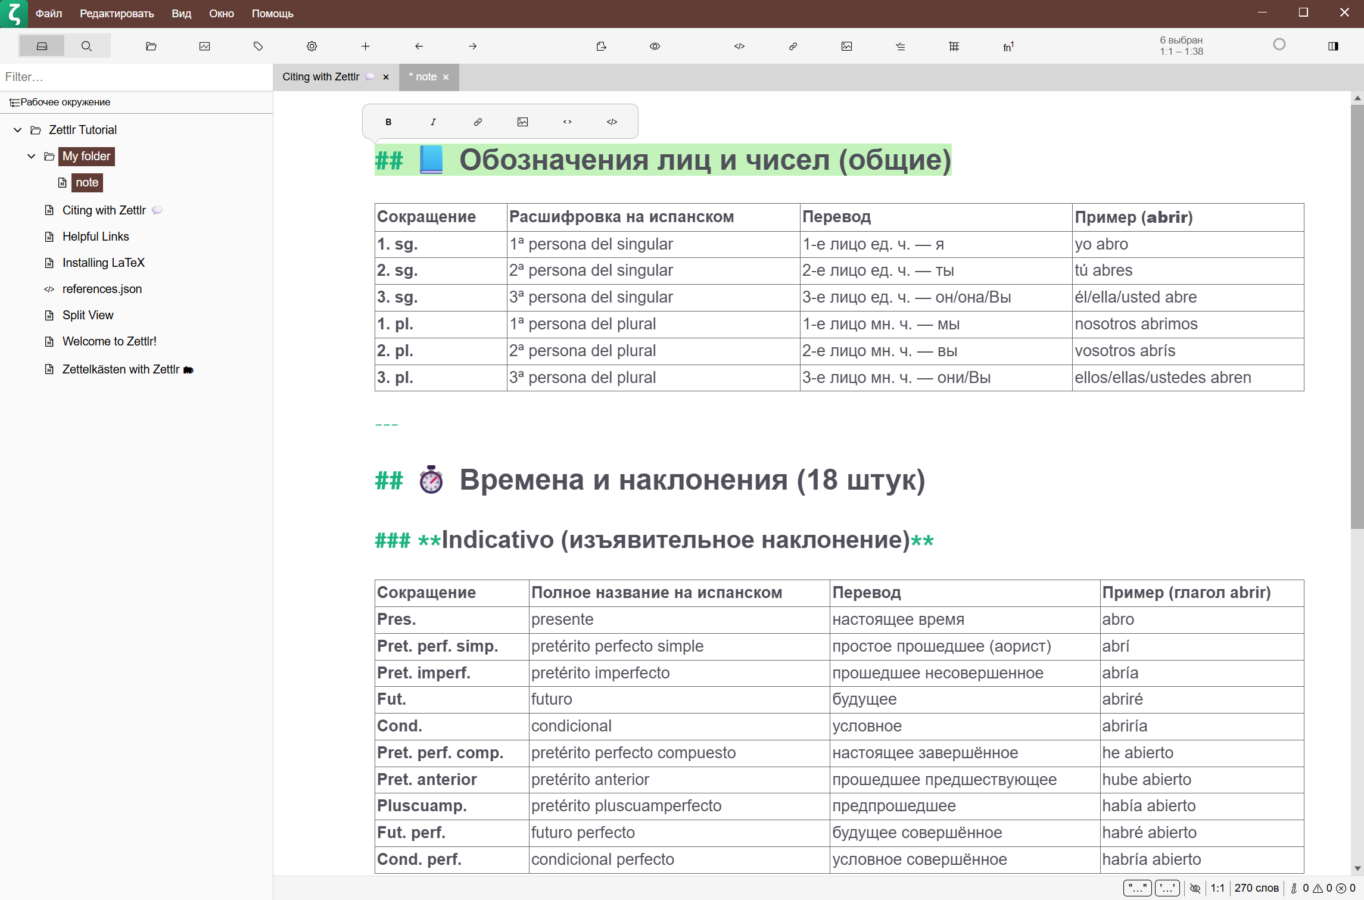Switch to Citing with Zettlr tab
Image resolution: width=1364 pixels, height=900 pixels.
click(x=320, y=77)
